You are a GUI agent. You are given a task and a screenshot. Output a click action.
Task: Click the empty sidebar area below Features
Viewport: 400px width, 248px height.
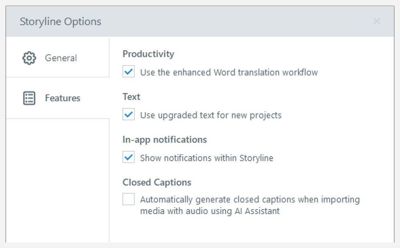(57, 180)
